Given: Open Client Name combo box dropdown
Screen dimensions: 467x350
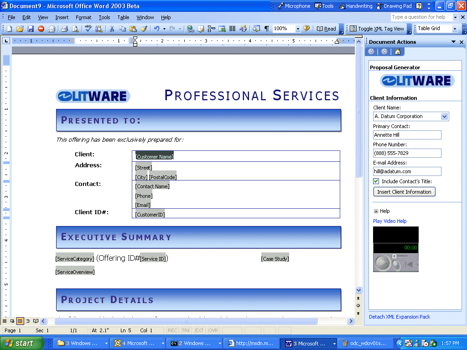Looking at the screenshot, I should (x=444, y=116).
